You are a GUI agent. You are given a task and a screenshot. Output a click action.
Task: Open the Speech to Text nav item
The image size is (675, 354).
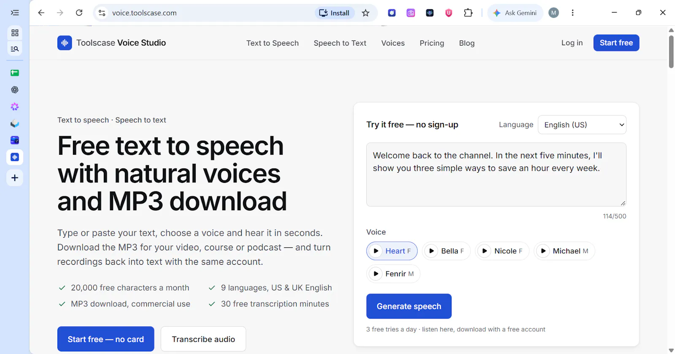(340, 43)
